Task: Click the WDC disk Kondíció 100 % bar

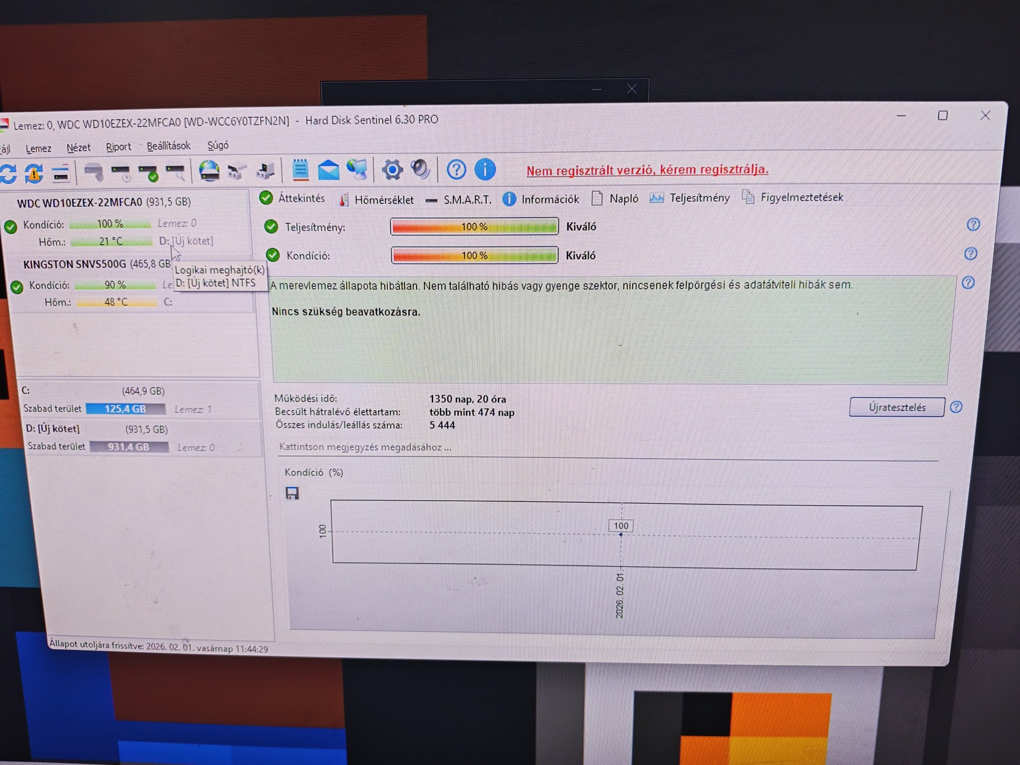Action: (x=110, y=224)
